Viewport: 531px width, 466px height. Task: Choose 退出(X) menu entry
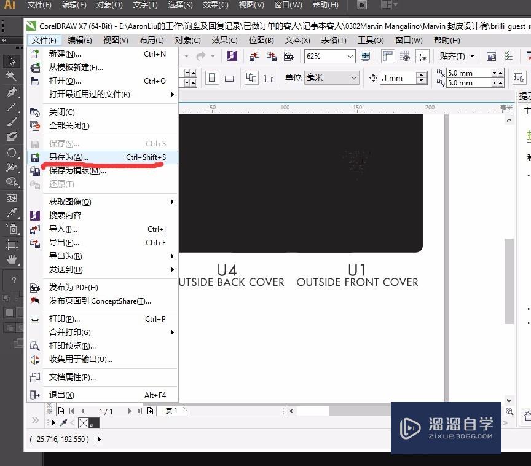point(102,395)
